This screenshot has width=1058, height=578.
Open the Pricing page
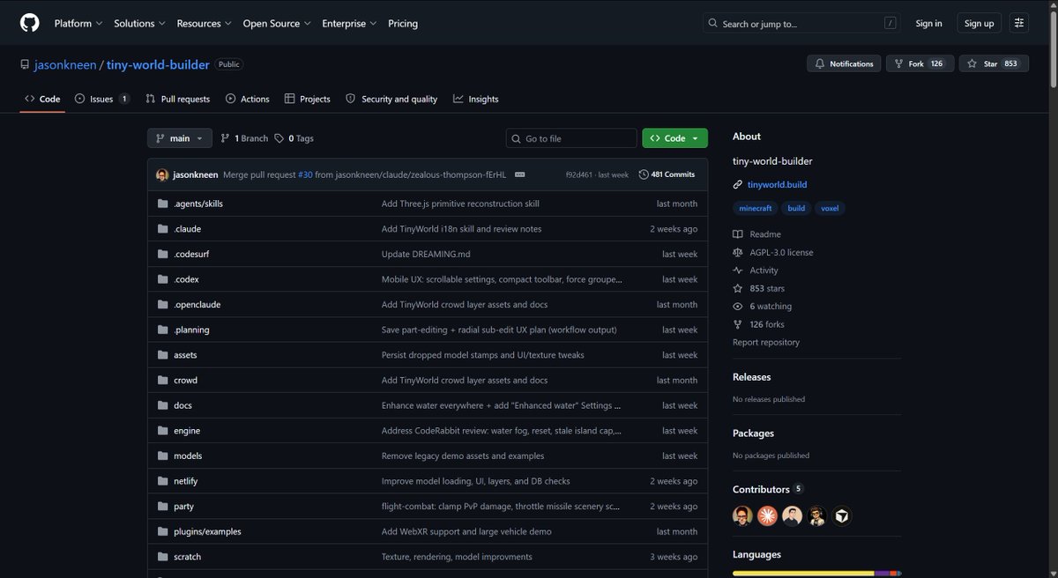pos(403,23)
